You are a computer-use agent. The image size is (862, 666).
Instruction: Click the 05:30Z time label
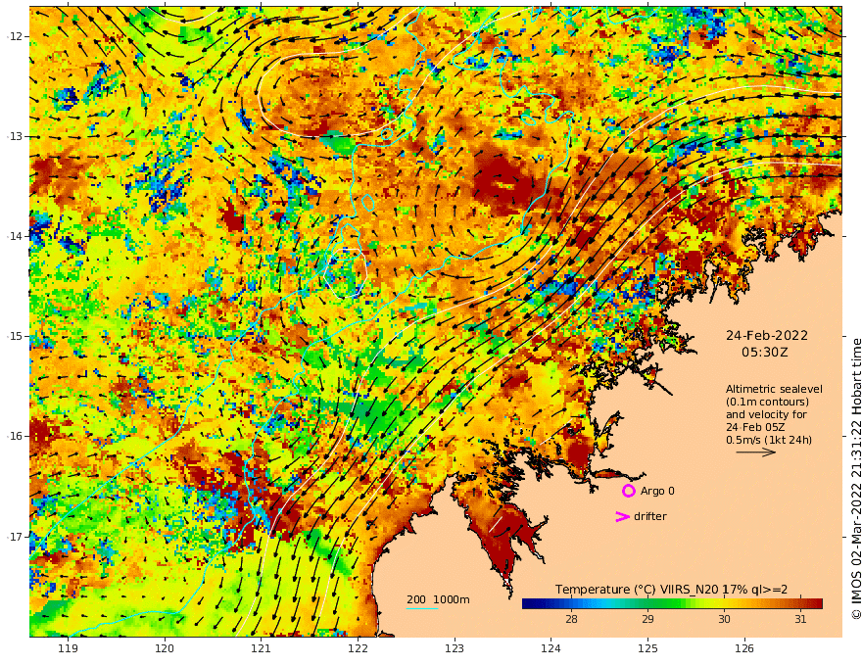[765, 353]
